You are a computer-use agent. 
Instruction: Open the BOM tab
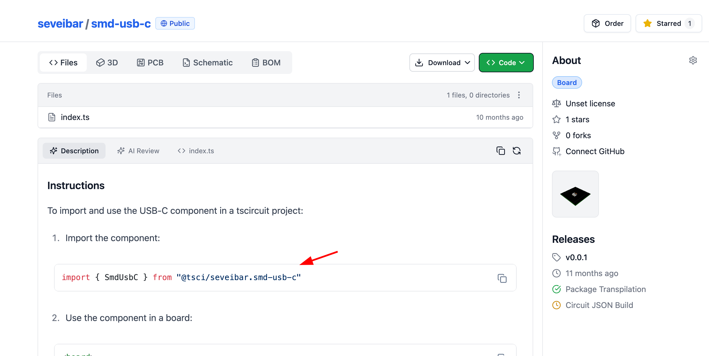click(266, 63)
